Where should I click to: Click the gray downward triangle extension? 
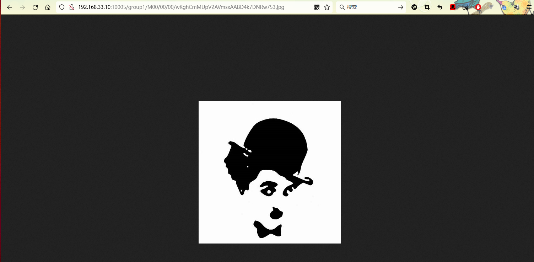click(x=491, y=7)
